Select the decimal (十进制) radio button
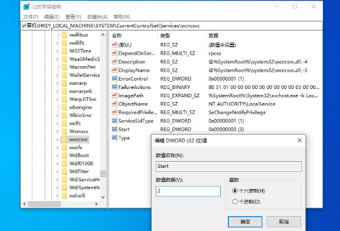The width and height of the screenshot is (340, 231). pos(234,202)
